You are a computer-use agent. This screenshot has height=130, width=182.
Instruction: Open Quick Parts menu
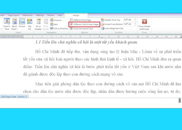click(15, 24)
